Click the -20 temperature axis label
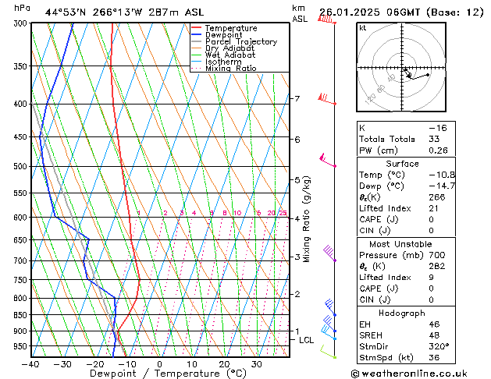The image size is (491, 379). pyautogui.click(x=95, y=364)
